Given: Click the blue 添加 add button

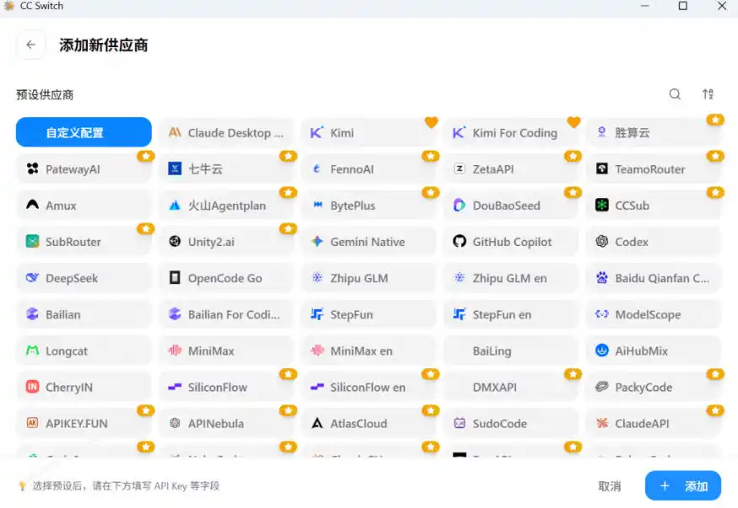Looking at the screenshot, I should tap(683, 485).
